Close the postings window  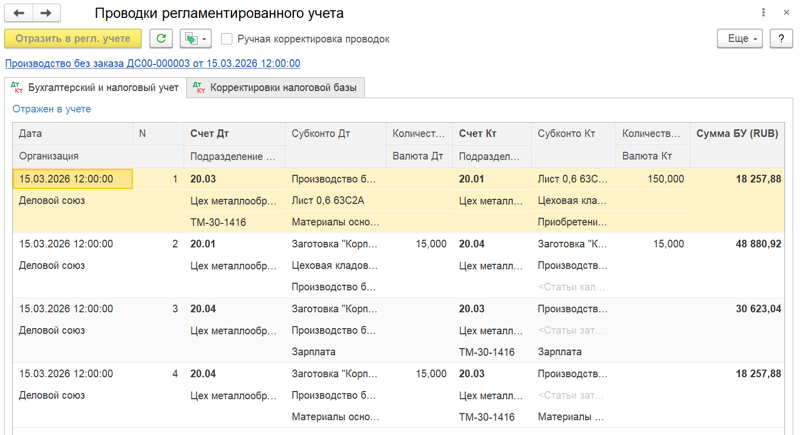coord(787,12)
